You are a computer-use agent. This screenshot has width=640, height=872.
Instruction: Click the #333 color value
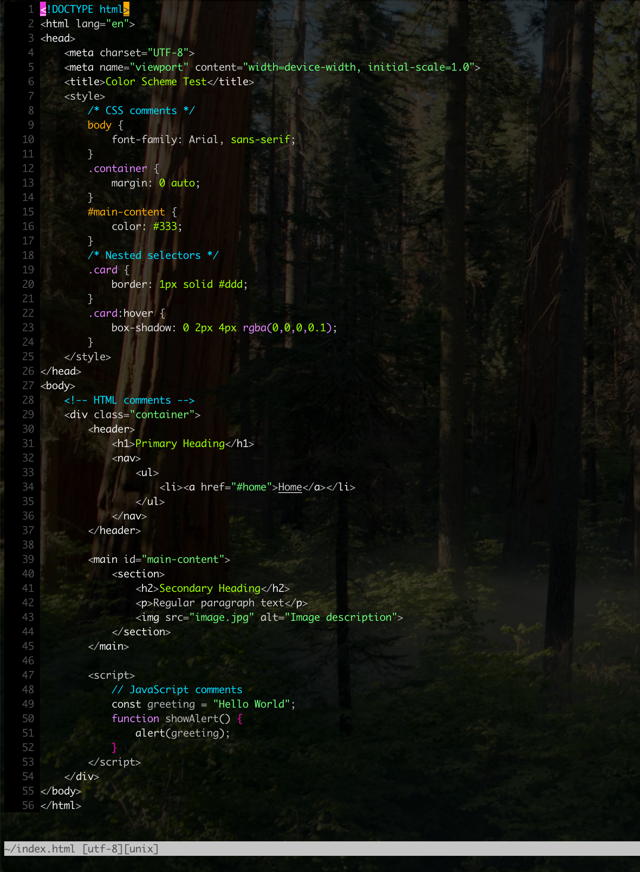(x=165, y=226)
